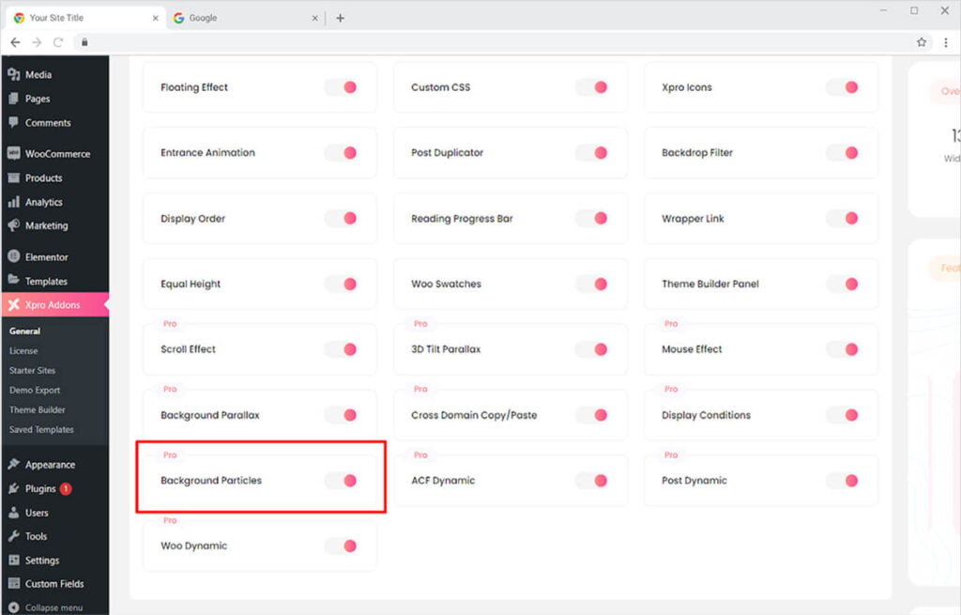Open WooCommerce via its sidebar icon

[x=13, y=154]
